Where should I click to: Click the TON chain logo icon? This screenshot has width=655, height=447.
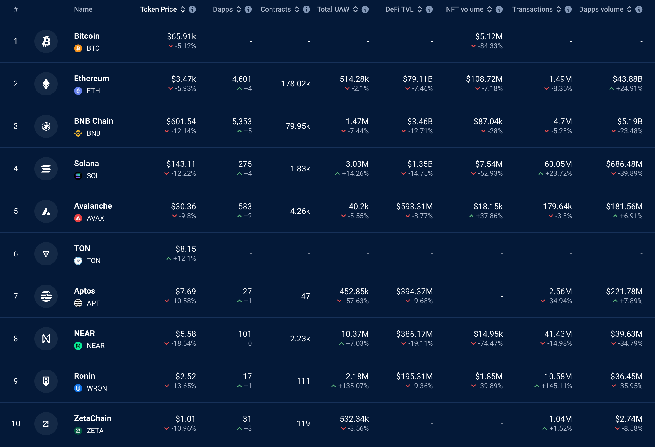coord(46,254)
